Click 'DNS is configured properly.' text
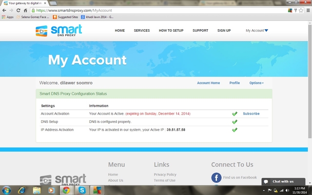The height and width of the screenshot is (195, 312). pyautogui.click(x=110, y=121)
